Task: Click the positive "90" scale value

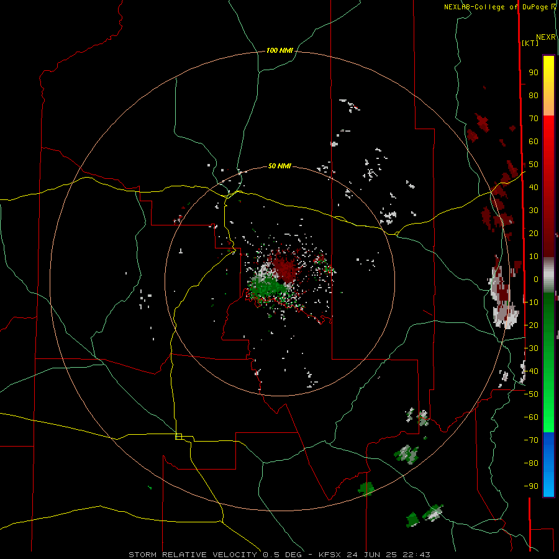Action: tap(534, 73)
